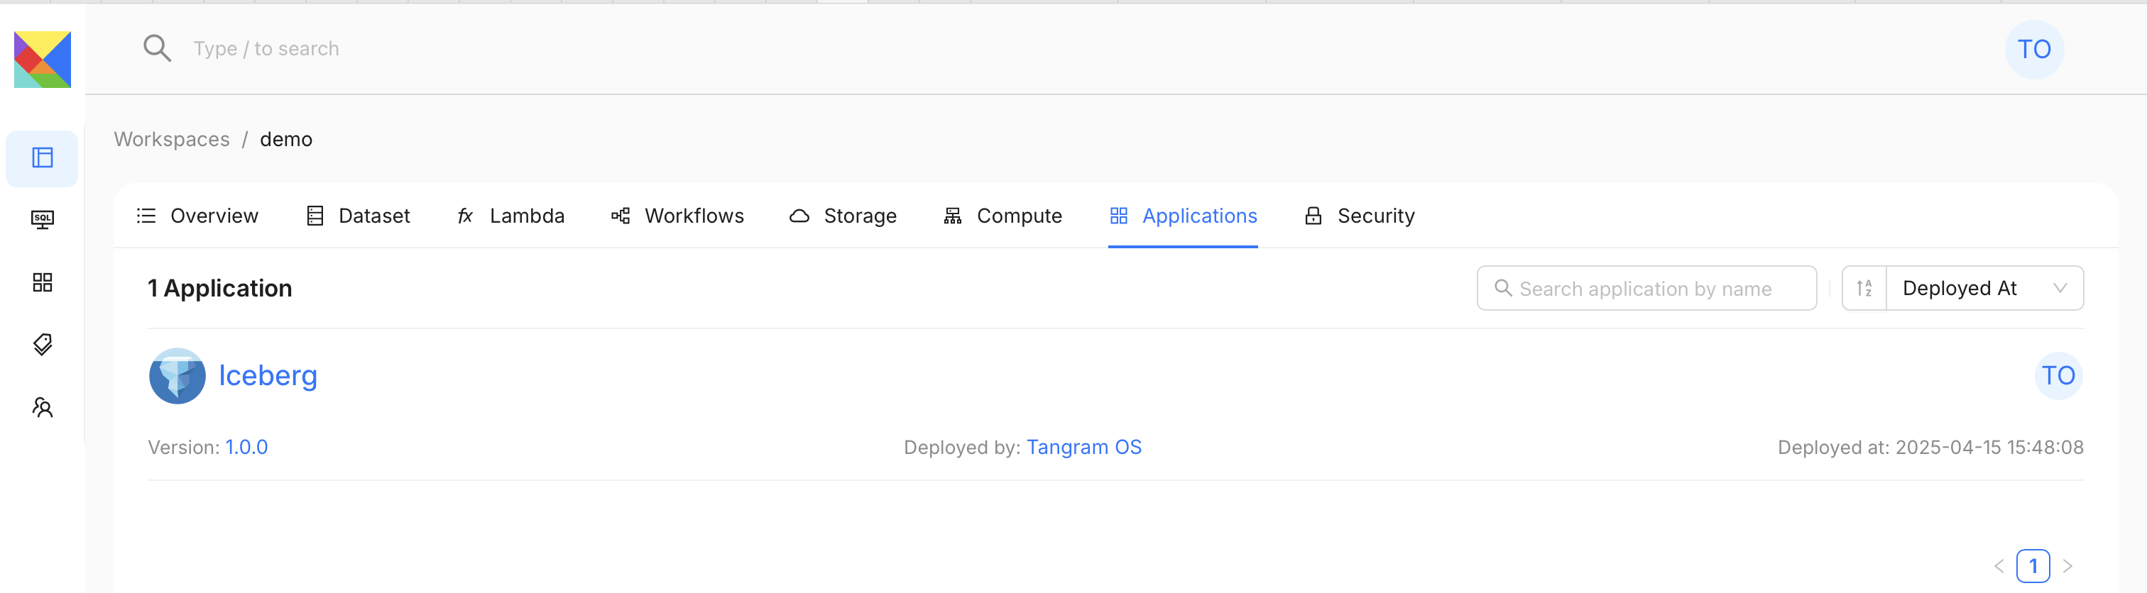Switch to the Workflows tab
The width and height of the screenshot is (2147, 593).
(677, 216)
